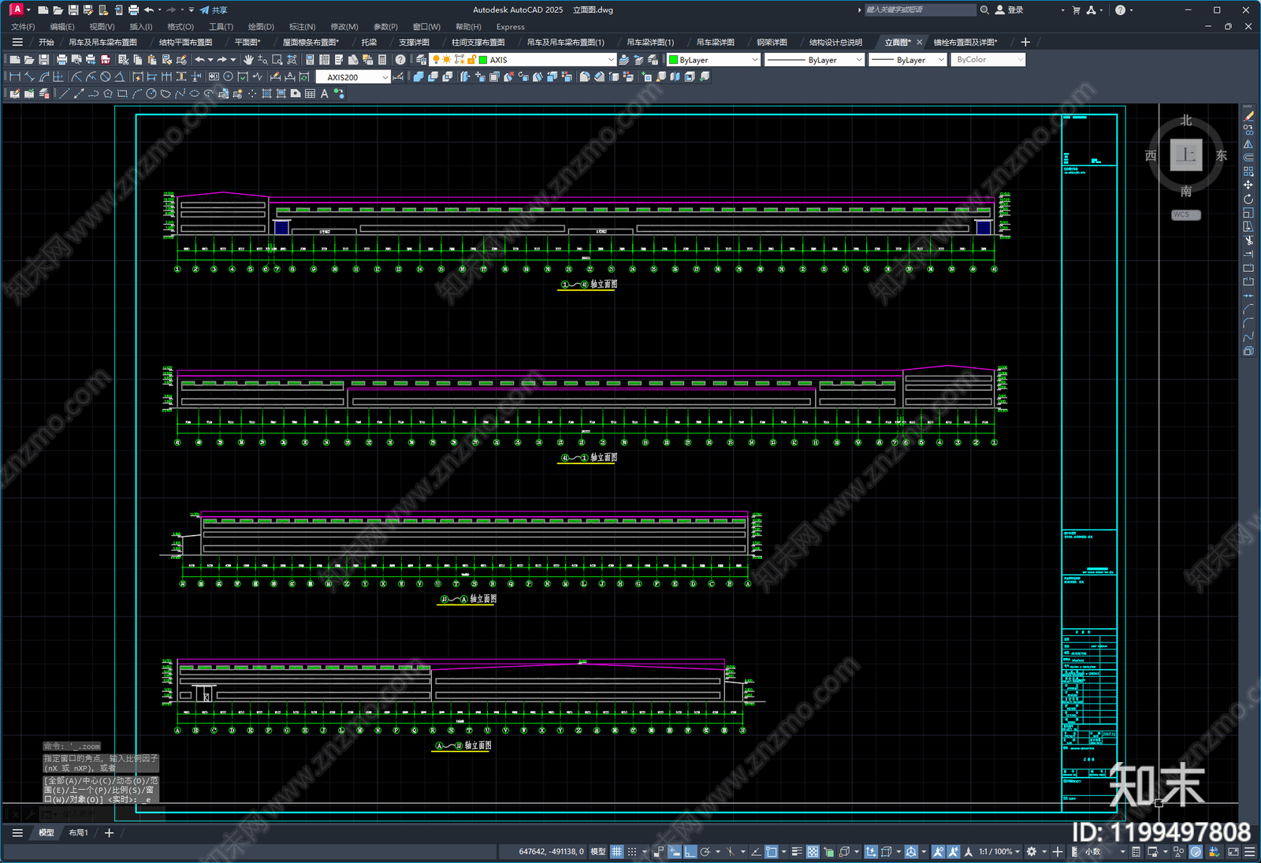This screenshot has height=863, width=1261.
Task: Click the Hatch tool icon
Action: tap(266, 94)
